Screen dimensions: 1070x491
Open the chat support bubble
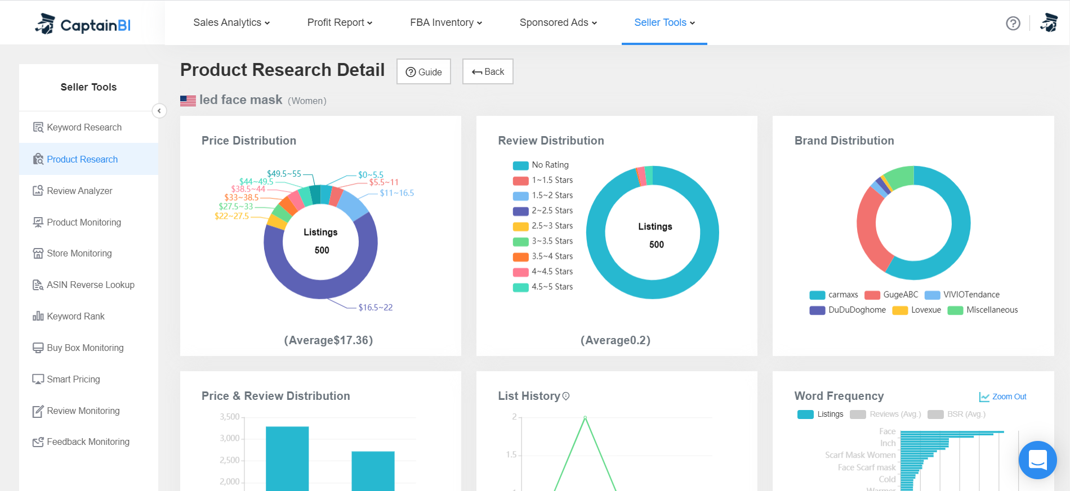click(x=1037, y=460)
